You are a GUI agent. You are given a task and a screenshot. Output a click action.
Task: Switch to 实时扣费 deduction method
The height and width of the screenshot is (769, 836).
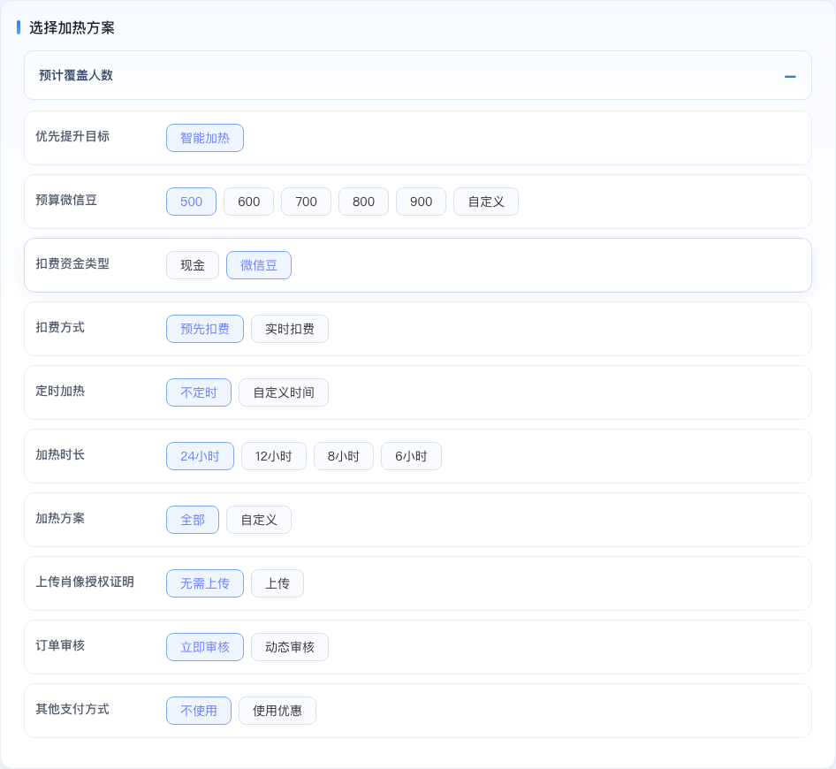coord(290,329)
